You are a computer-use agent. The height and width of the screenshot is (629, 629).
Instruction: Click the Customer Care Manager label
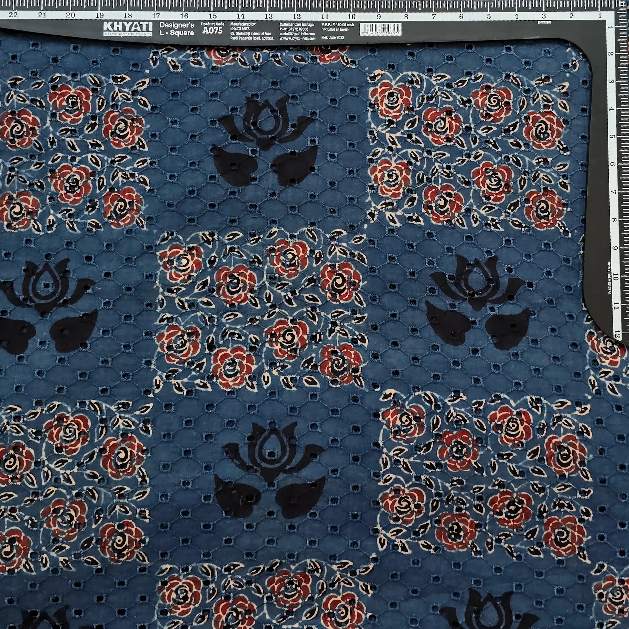pos(297,24)
